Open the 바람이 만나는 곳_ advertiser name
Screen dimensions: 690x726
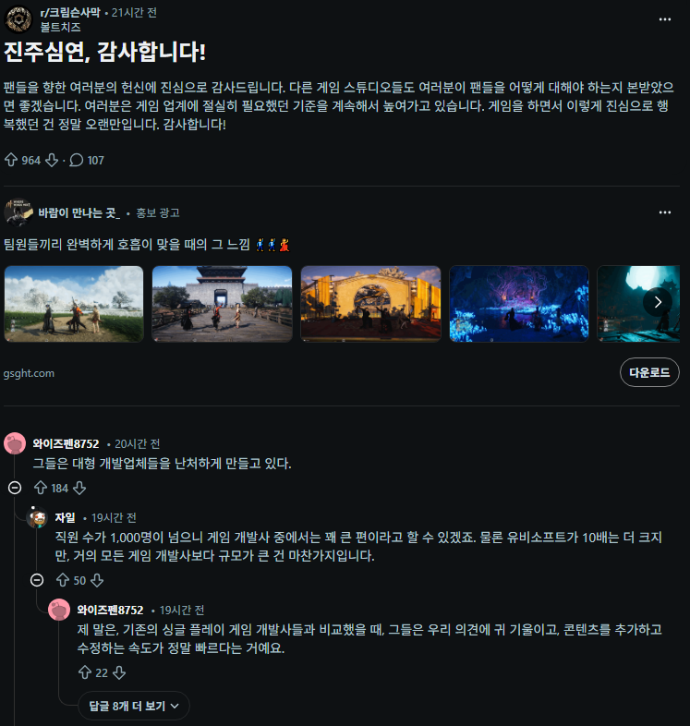point(79,212)
